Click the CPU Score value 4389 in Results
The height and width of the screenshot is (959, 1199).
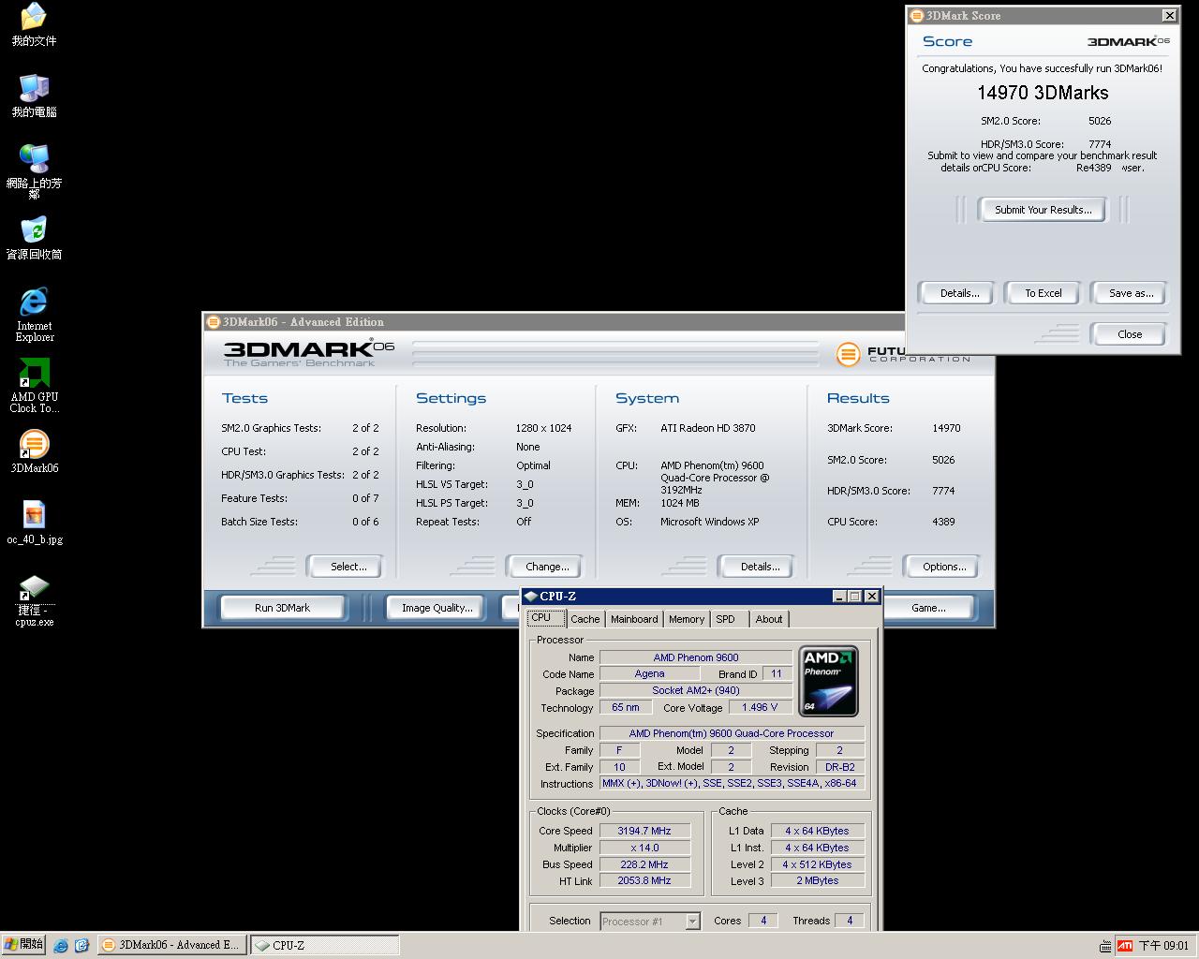point(943,522)
